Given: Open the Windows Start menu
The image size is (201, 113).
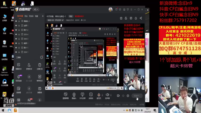Looking at the screenshot, I should coord(3,110).
